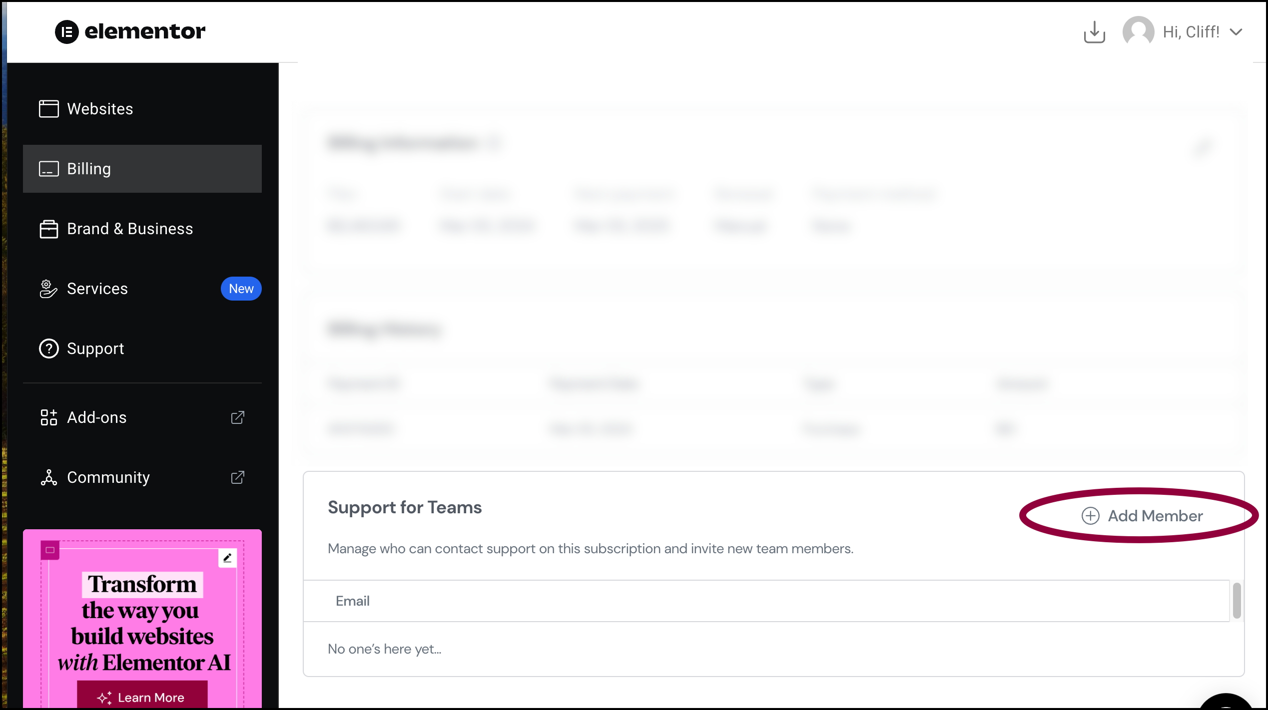
Task: Click the plus icon in Add Member
Action: (x=1091, y=516)
